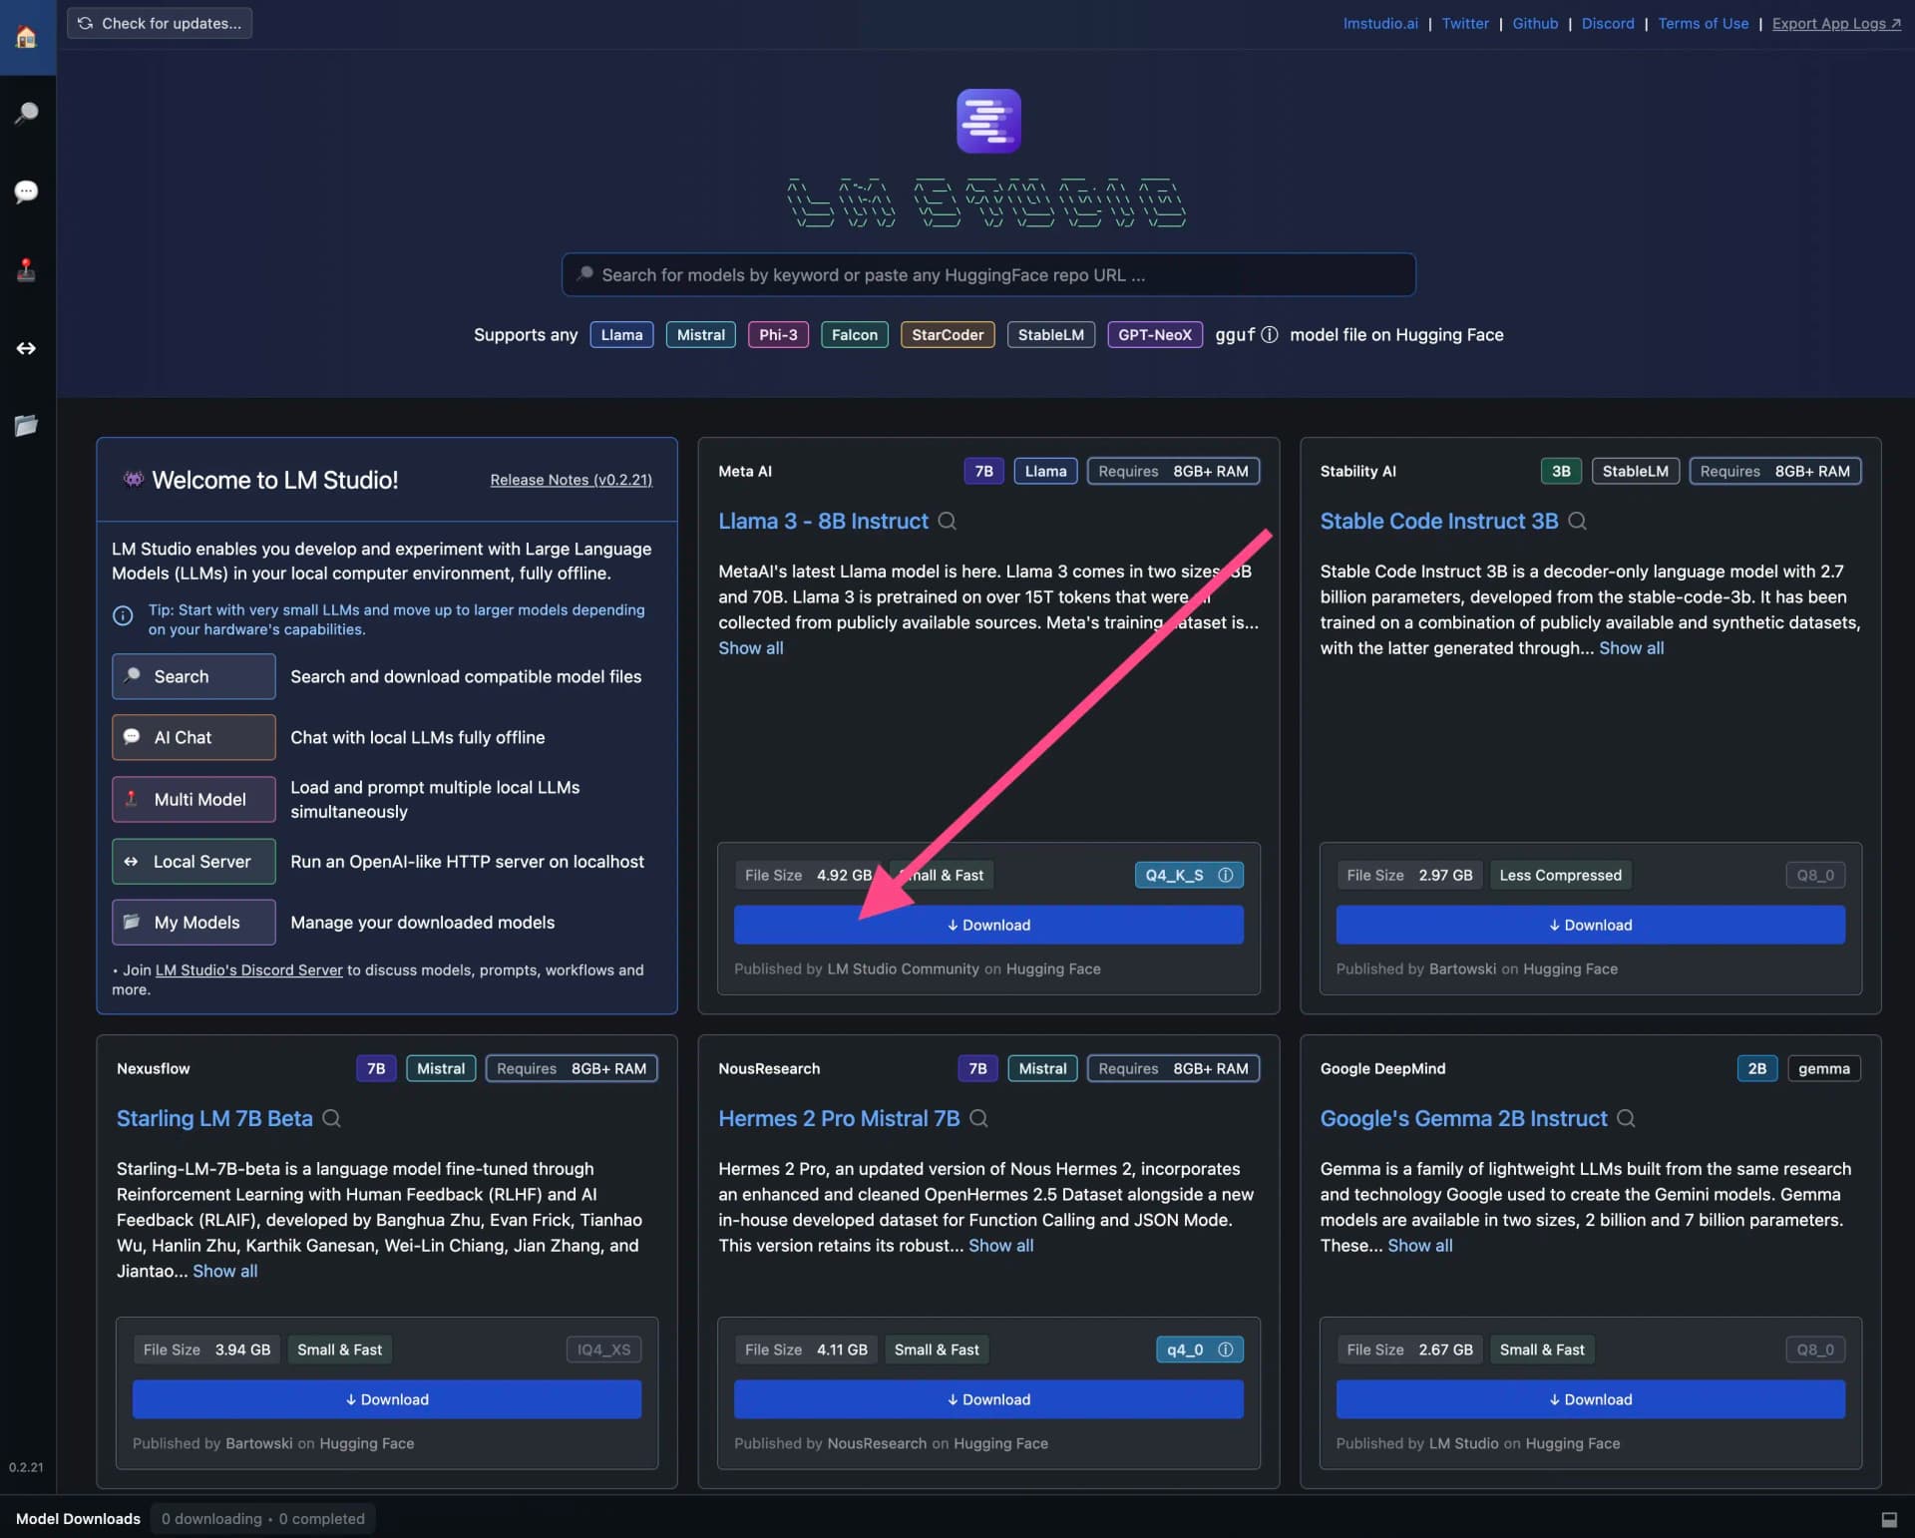Click the tip info icon in the welcome box

pos(123,616)
